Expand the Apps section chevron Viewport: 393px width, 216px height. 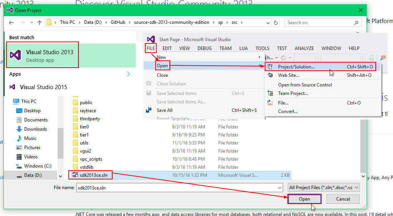pos(129,74)
